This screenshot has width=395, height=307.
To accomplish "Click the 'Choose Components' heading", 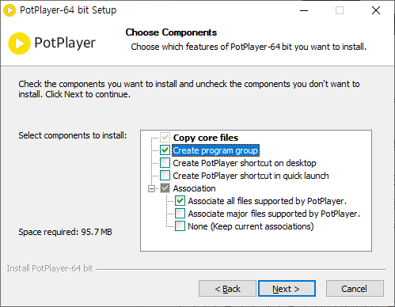I will point(171,32).
